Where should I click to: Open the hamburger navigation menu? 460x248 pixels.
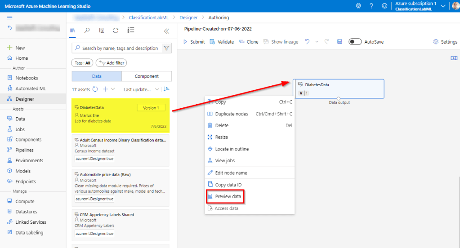pyautogui.click(x=10, y=18)
